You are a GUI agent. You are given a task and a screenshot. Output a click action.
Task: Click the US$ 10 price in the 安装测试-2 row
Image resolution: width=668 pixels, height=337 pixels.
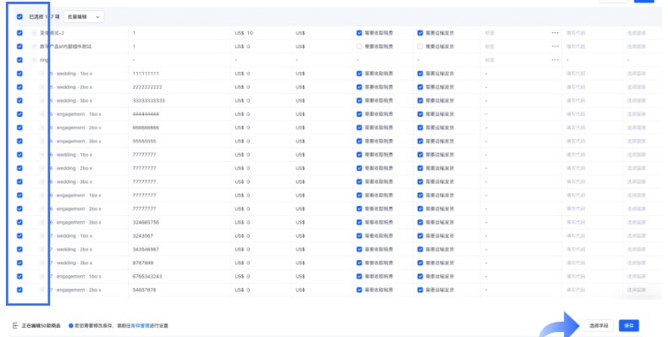pos(244,33)
